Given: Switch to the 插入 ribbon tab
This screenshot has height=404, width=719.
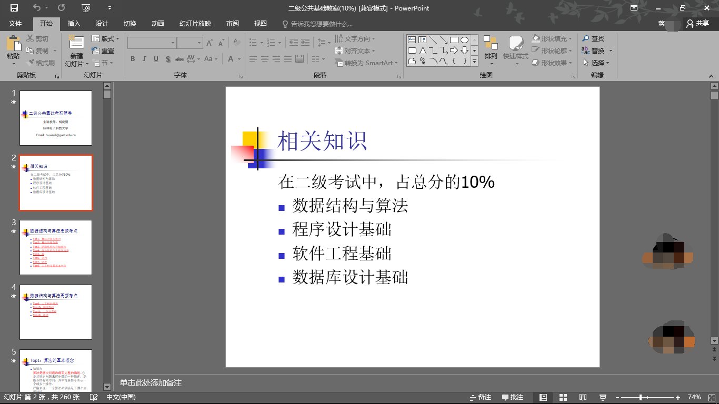Looking at the screenshot, I should tap(73, 23).
